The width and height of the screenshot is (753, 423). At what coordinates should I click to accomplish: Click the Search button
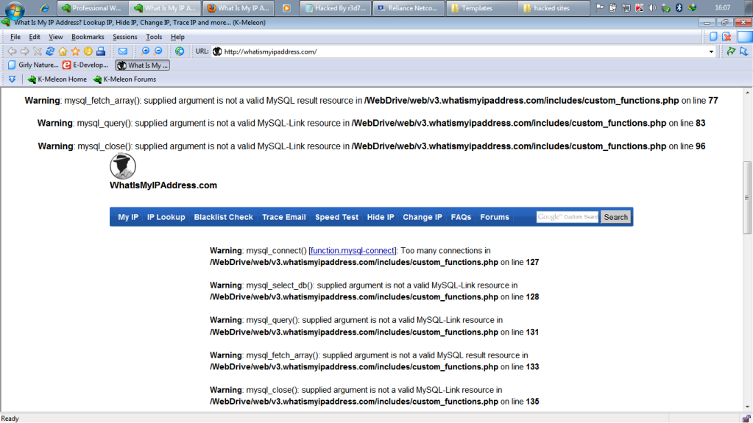615,217
